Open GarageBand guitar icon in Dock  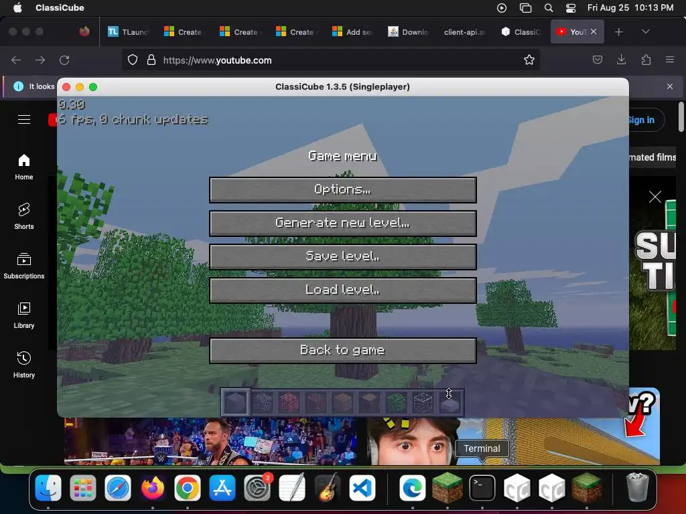coord(327,488)
